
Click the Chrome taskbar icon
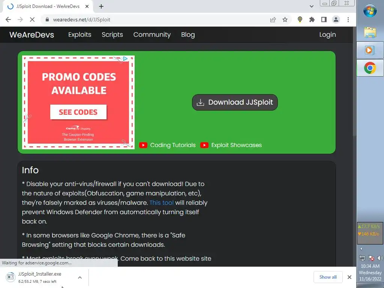370,68
